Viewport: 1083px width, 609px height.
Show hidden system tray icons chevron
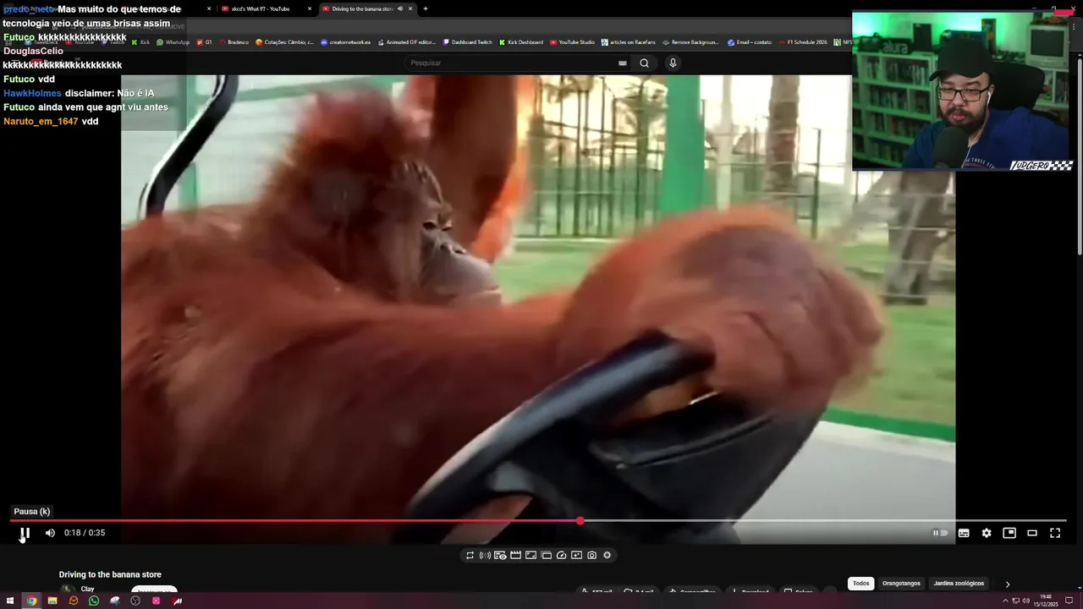click(1006, 601)
